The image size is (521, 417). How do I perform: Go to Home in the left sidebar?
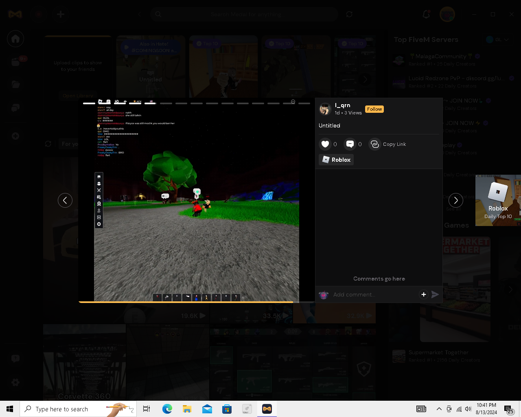[15, 39]
